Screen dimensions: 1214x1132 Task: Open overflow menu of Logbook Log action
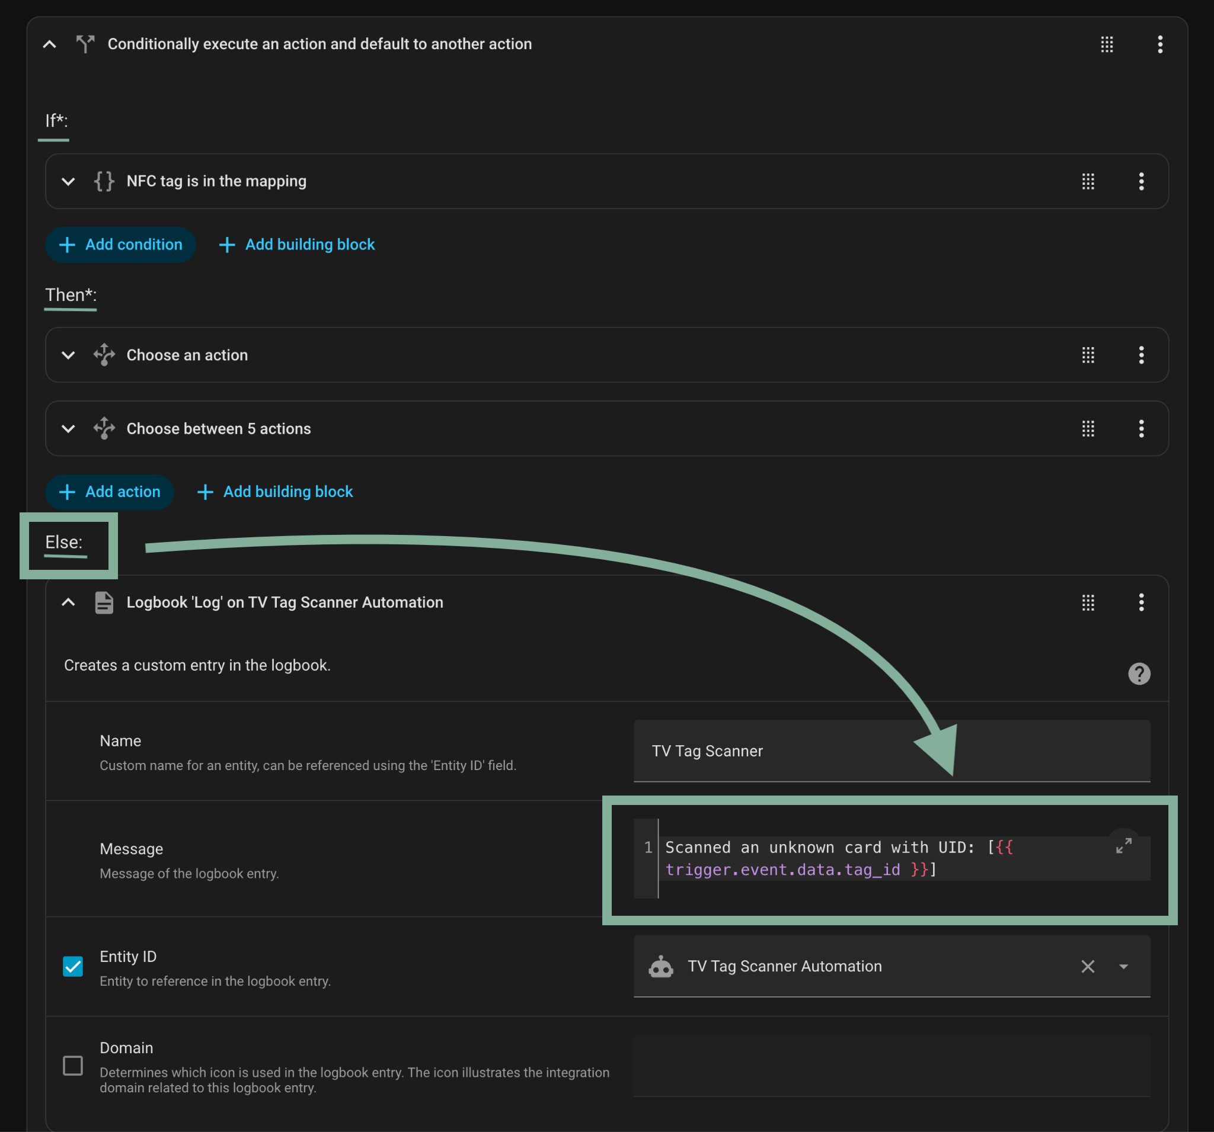pos(1140,602)
